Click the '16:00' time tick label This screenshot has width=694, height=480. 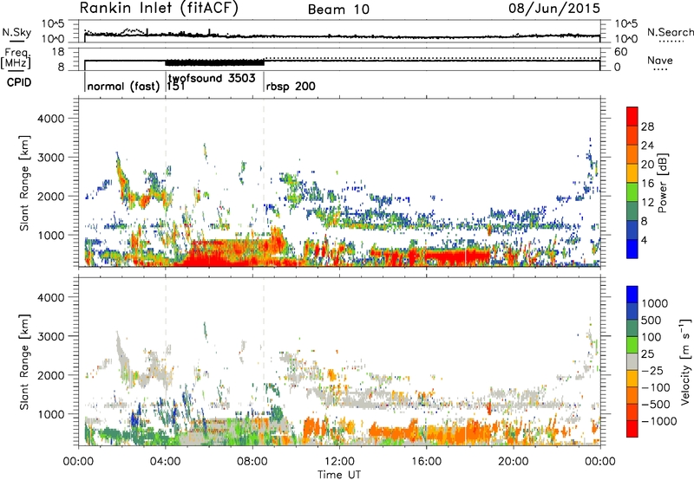coord(426,462)
